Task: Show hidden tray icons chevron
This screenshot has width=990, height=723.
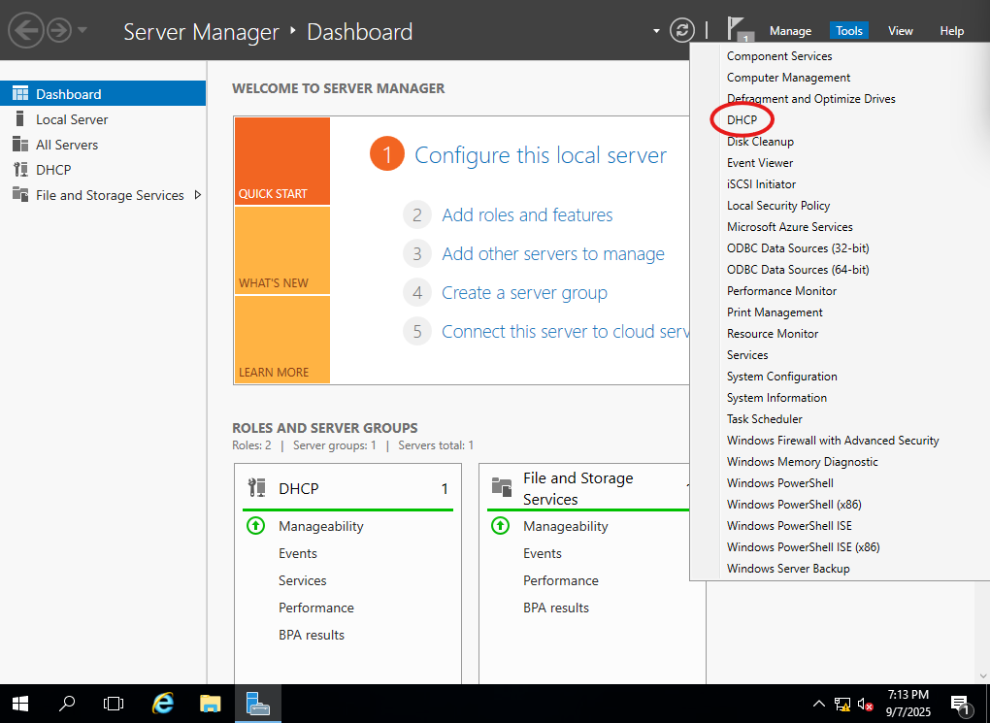Action: click(x=819, y=704)
